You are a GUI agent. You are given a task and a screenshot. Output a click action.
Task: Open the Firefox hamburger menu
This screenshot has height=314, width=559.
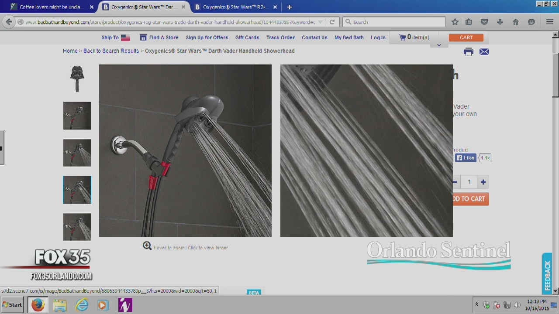tap(550, 22)
